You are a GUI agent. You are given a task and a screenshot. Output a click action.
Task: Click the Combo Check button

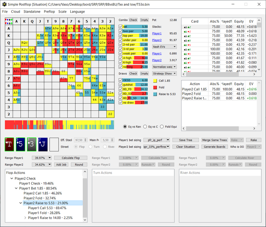coord(133,20)
